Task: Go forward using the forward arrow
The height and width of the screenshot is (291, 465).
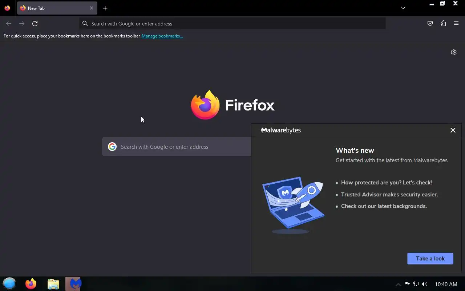Action: click(22, 24)
